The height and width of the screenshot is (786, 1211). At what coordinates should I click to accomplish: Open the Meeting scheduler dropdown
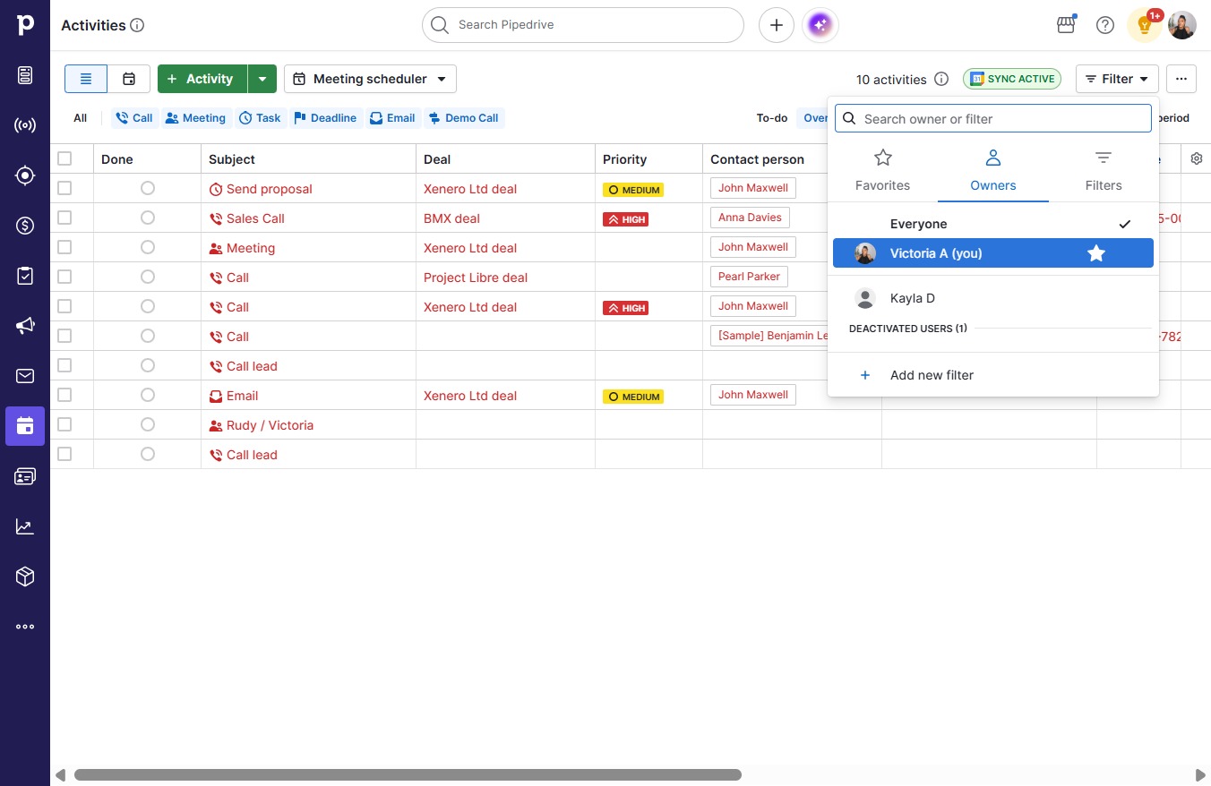pos(370,79)
